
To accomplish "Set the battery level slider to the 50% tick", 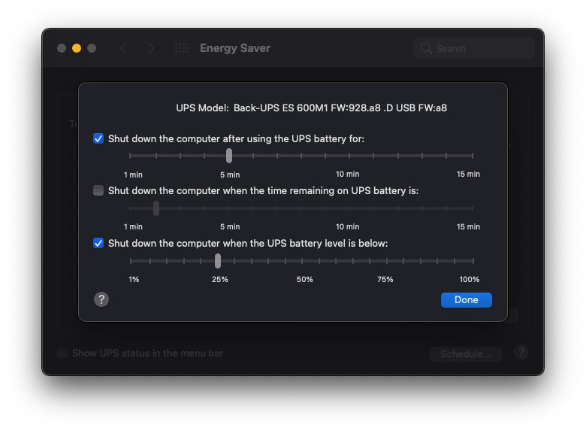I will pyautogui.click(x=302, y=261).
